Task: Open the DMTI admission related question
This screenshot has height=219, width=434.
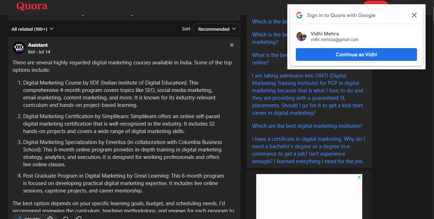Action: click(307, 94)
